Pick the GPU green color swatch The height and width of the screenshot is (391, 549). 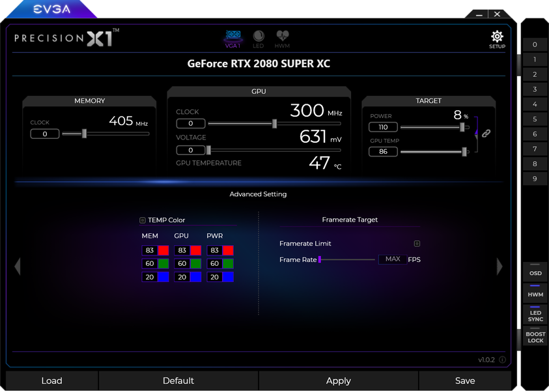(196, 264)
